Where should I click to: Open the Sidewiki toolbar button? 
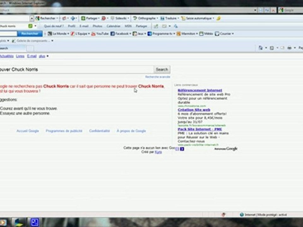[x=120, y=18]
